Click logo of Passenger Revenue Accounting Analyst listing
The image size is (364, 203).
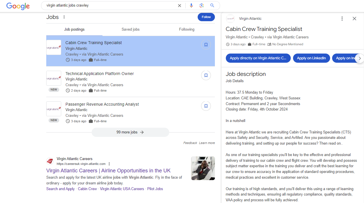(x=54, y=109)
